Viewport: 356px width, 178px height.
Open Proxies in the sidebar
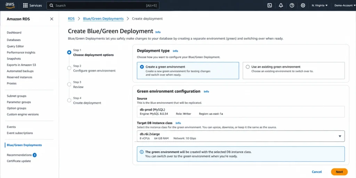pos(11,83)
